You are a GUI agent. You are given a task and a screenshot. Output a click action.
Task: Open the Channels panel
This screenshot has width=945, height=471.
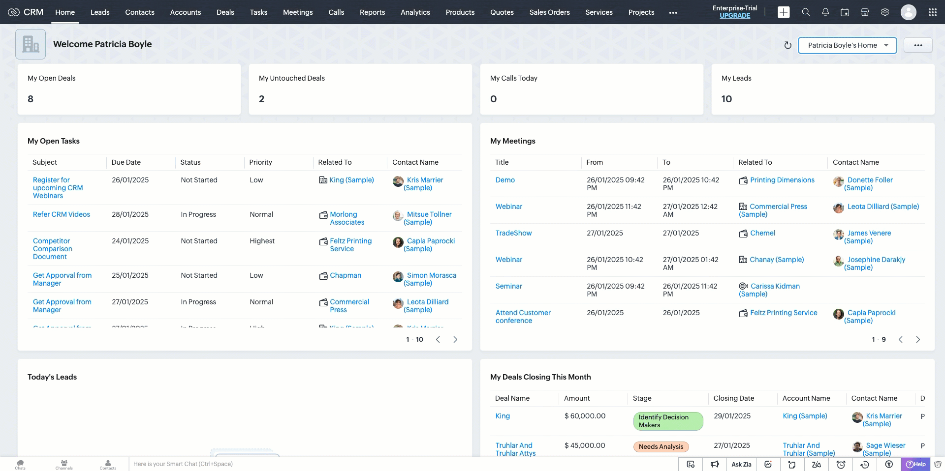pos(64,465)
